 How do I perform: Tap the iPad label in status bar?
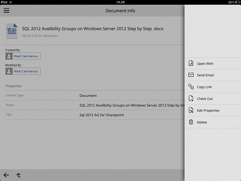(x=4, y=2)
